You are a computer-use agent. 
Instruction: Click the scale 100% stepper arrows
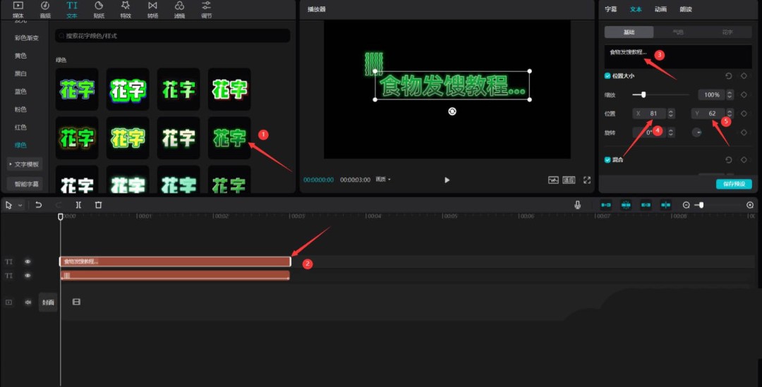pos(730,94)
